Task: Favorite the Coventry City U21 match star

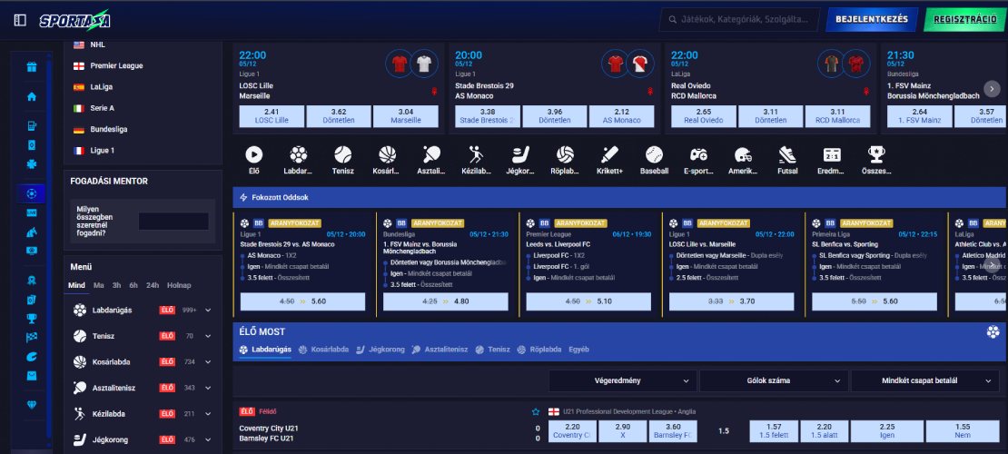Action: 536,411
